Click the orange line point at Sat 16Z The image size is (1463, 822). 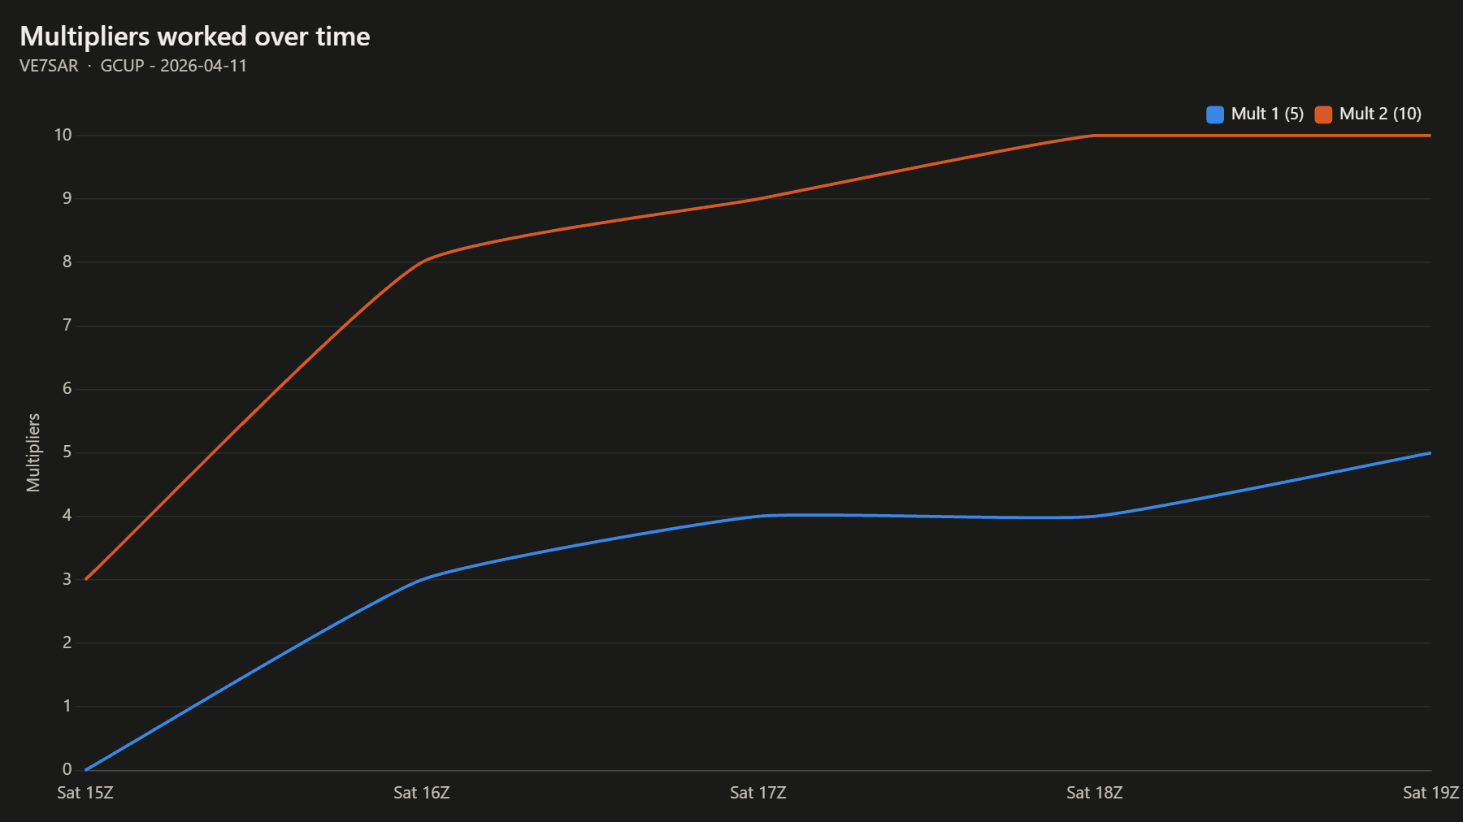click(x=422, y=262)
